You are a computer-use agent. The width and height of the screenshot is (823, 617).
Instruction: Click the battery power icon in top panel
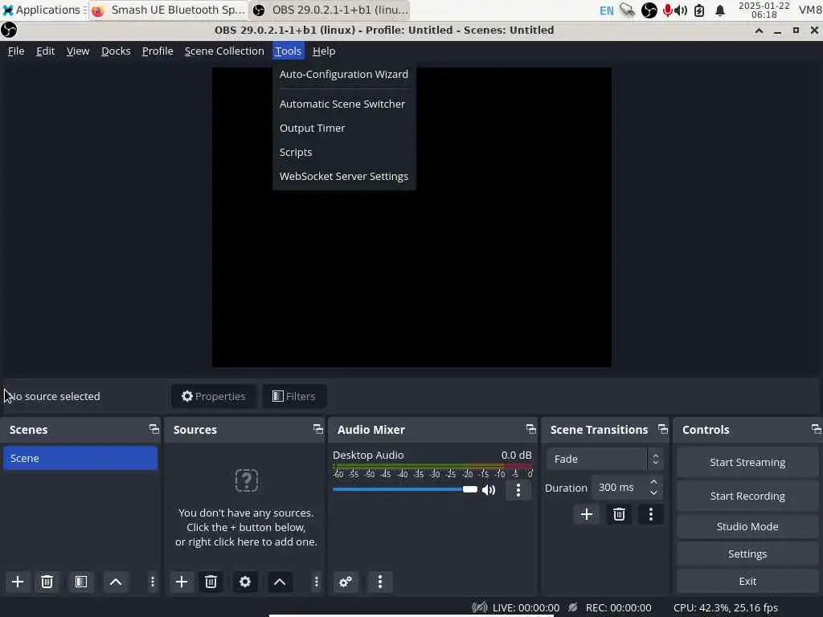(x=699, y=10)
